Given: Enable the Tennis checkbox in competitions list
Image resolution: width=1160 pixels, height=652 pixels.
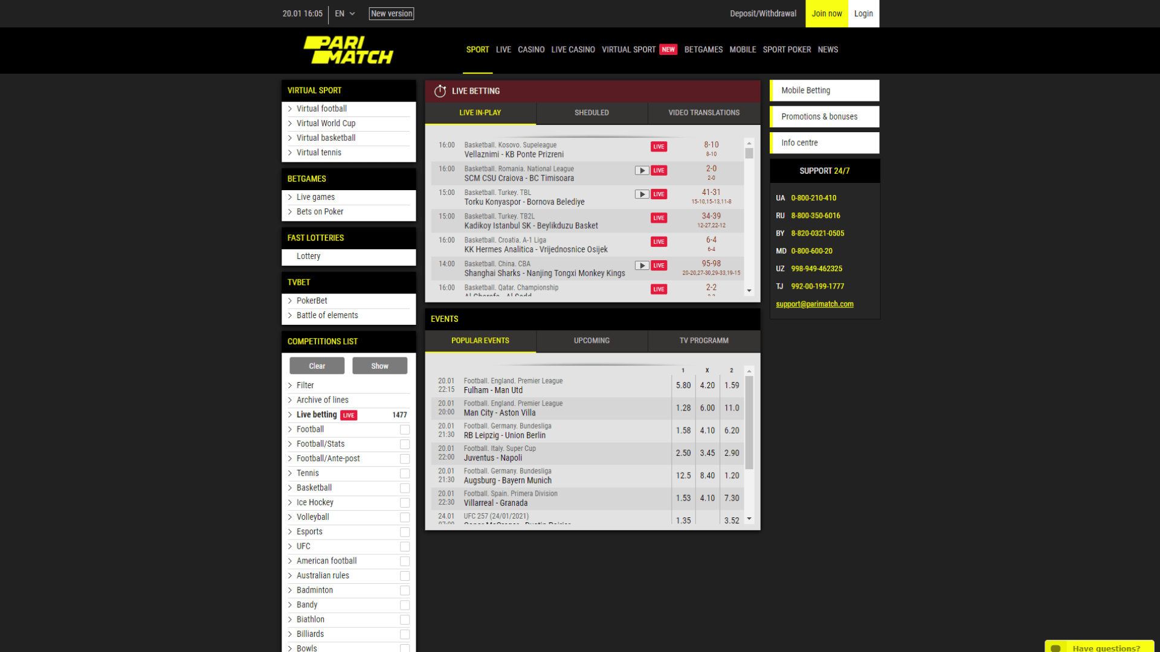Looking at the screenshot, I should pos(405,473).
